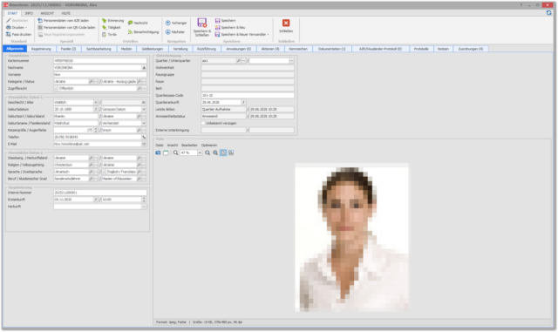Click zoom-in magnifier in Foto toolbar

click(x=215, y=152)
